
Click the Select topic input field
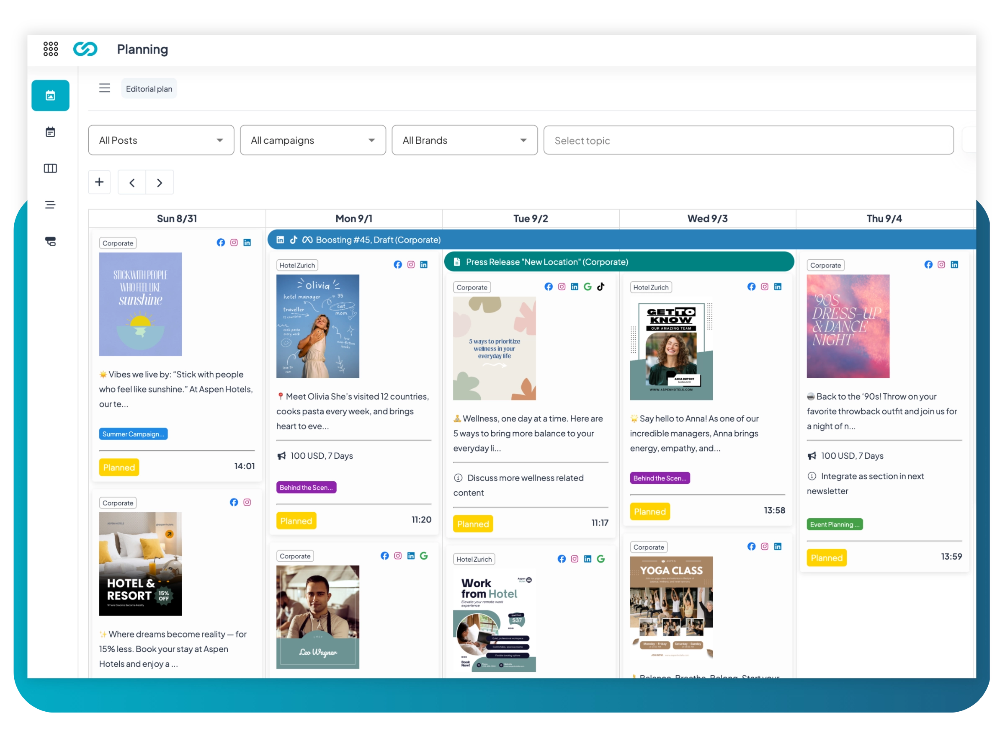(749, 140)
